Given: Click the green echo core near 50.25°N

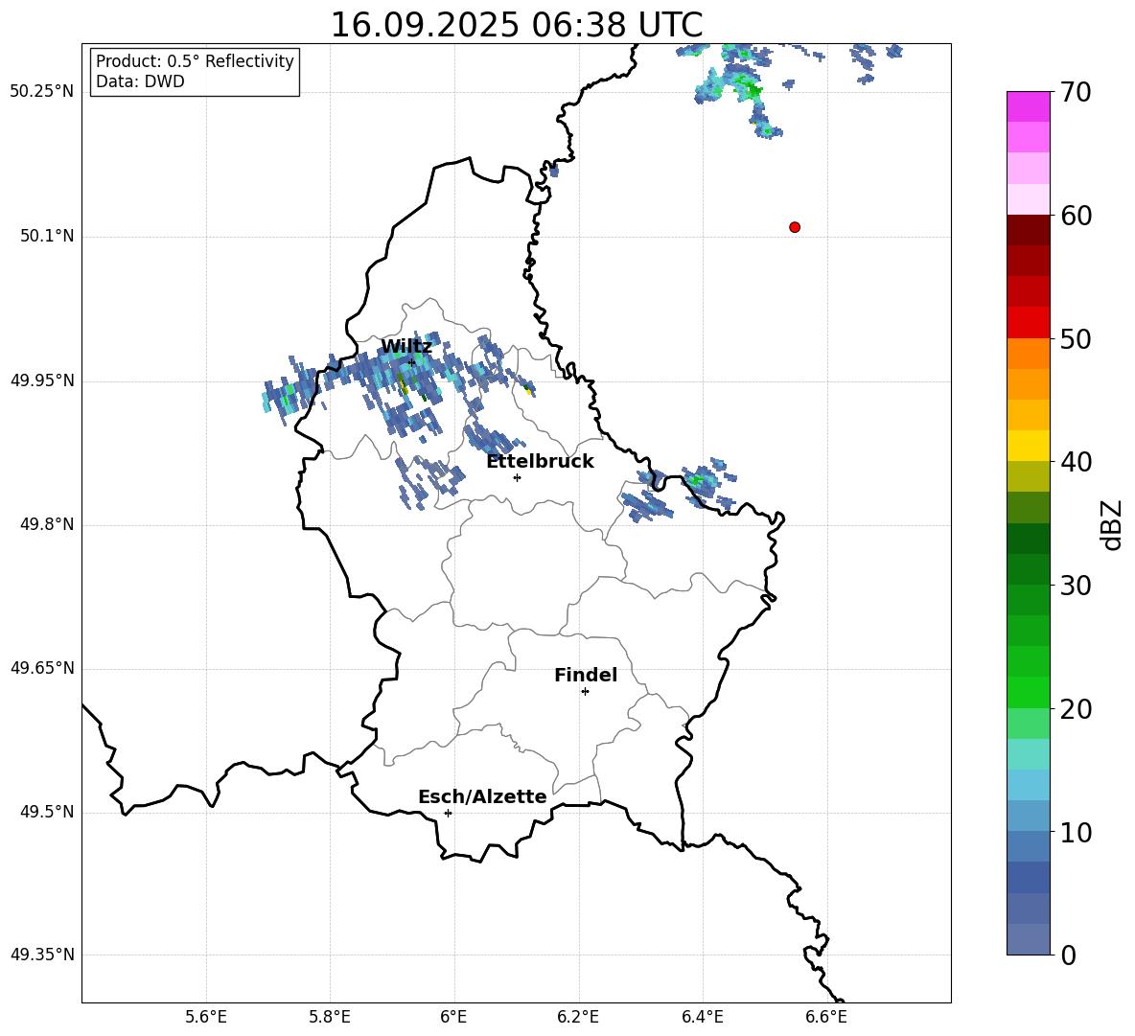Looking at the screenshot, I should (x=753, y=91).
